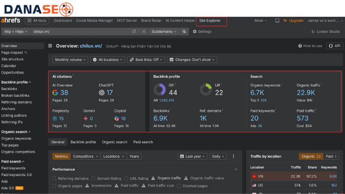Toggle the hamburger sidebar menu icon
This screenshot has height=194, width=345.
coord(50,46)
